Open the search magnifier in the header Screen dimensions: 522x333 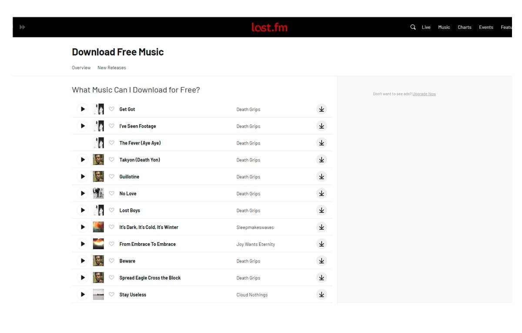(x=413, y=27)
